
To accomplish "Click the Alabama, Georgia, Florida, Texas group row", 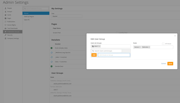I will tap(61, 93).
